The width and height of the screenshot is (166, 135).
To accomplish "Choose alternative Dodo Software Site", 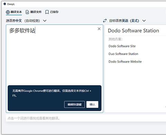I will click(x=122, y=46).
